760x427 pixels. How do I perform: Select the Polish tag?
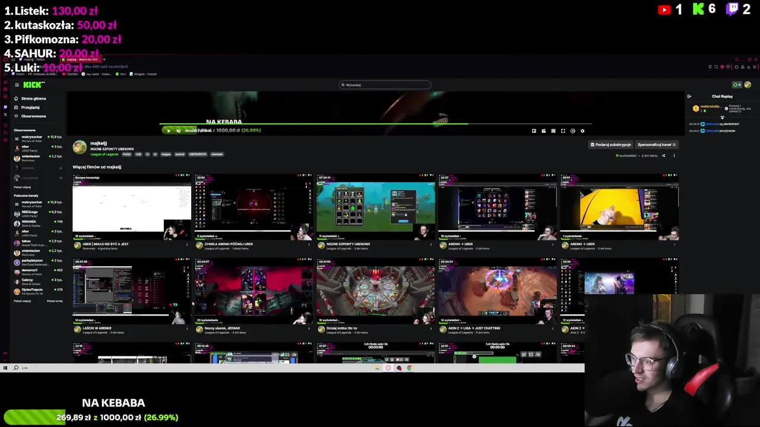[x=126, y=154]
